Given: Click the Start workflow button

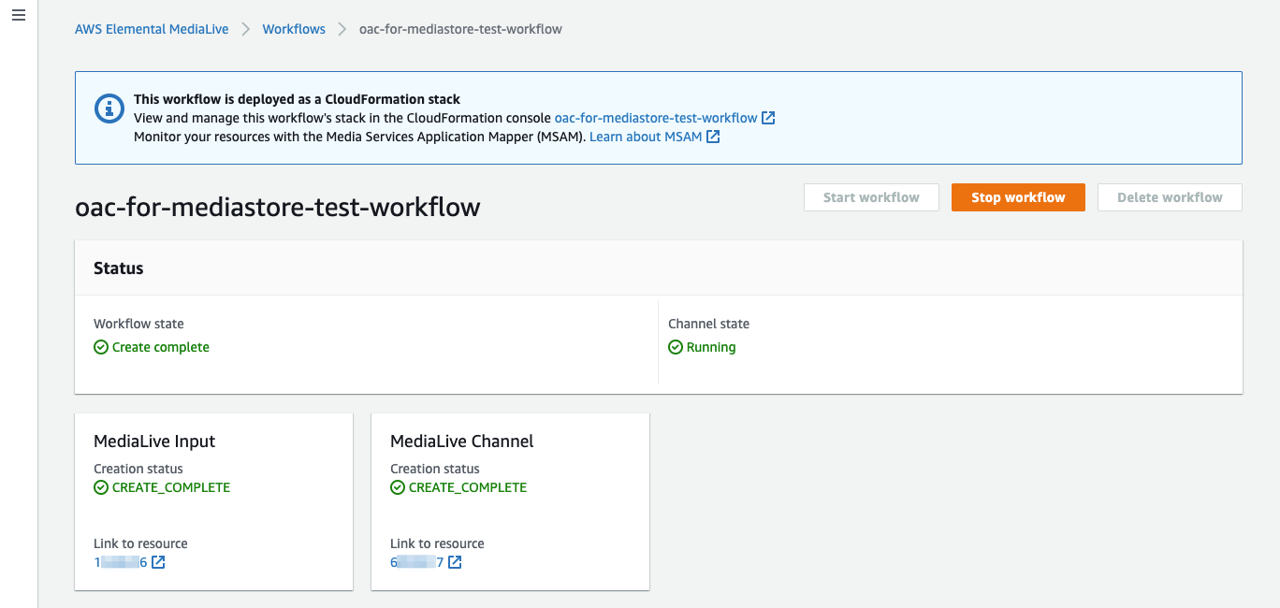Looking at the screenshot, I should point(871,197).
